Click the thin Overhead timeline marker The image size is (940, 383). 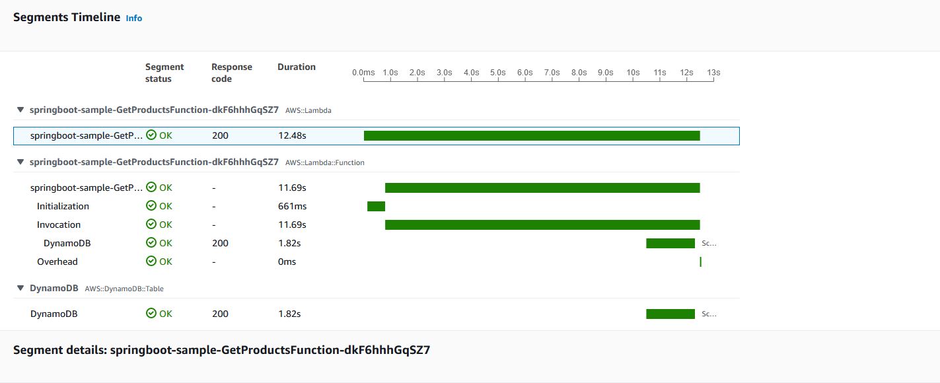(x=700, y=261)
